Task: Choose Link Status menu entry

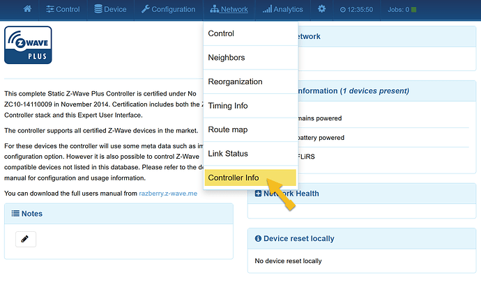Action: tap(251, 154)
